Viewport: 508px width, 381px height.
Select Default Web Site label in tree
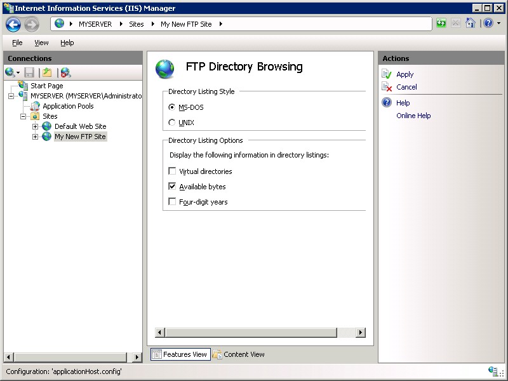[81, 126]
